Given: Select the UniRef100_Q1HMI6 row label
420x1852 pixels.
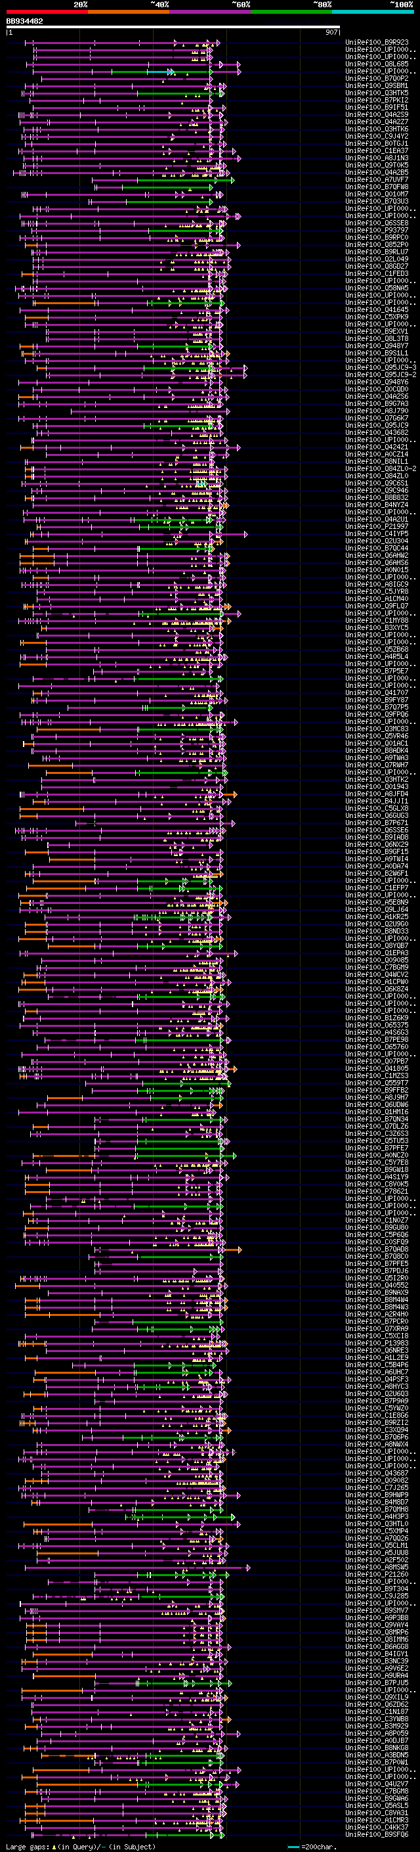Looking at the screenshot, I should click(x=377, y=1112).
